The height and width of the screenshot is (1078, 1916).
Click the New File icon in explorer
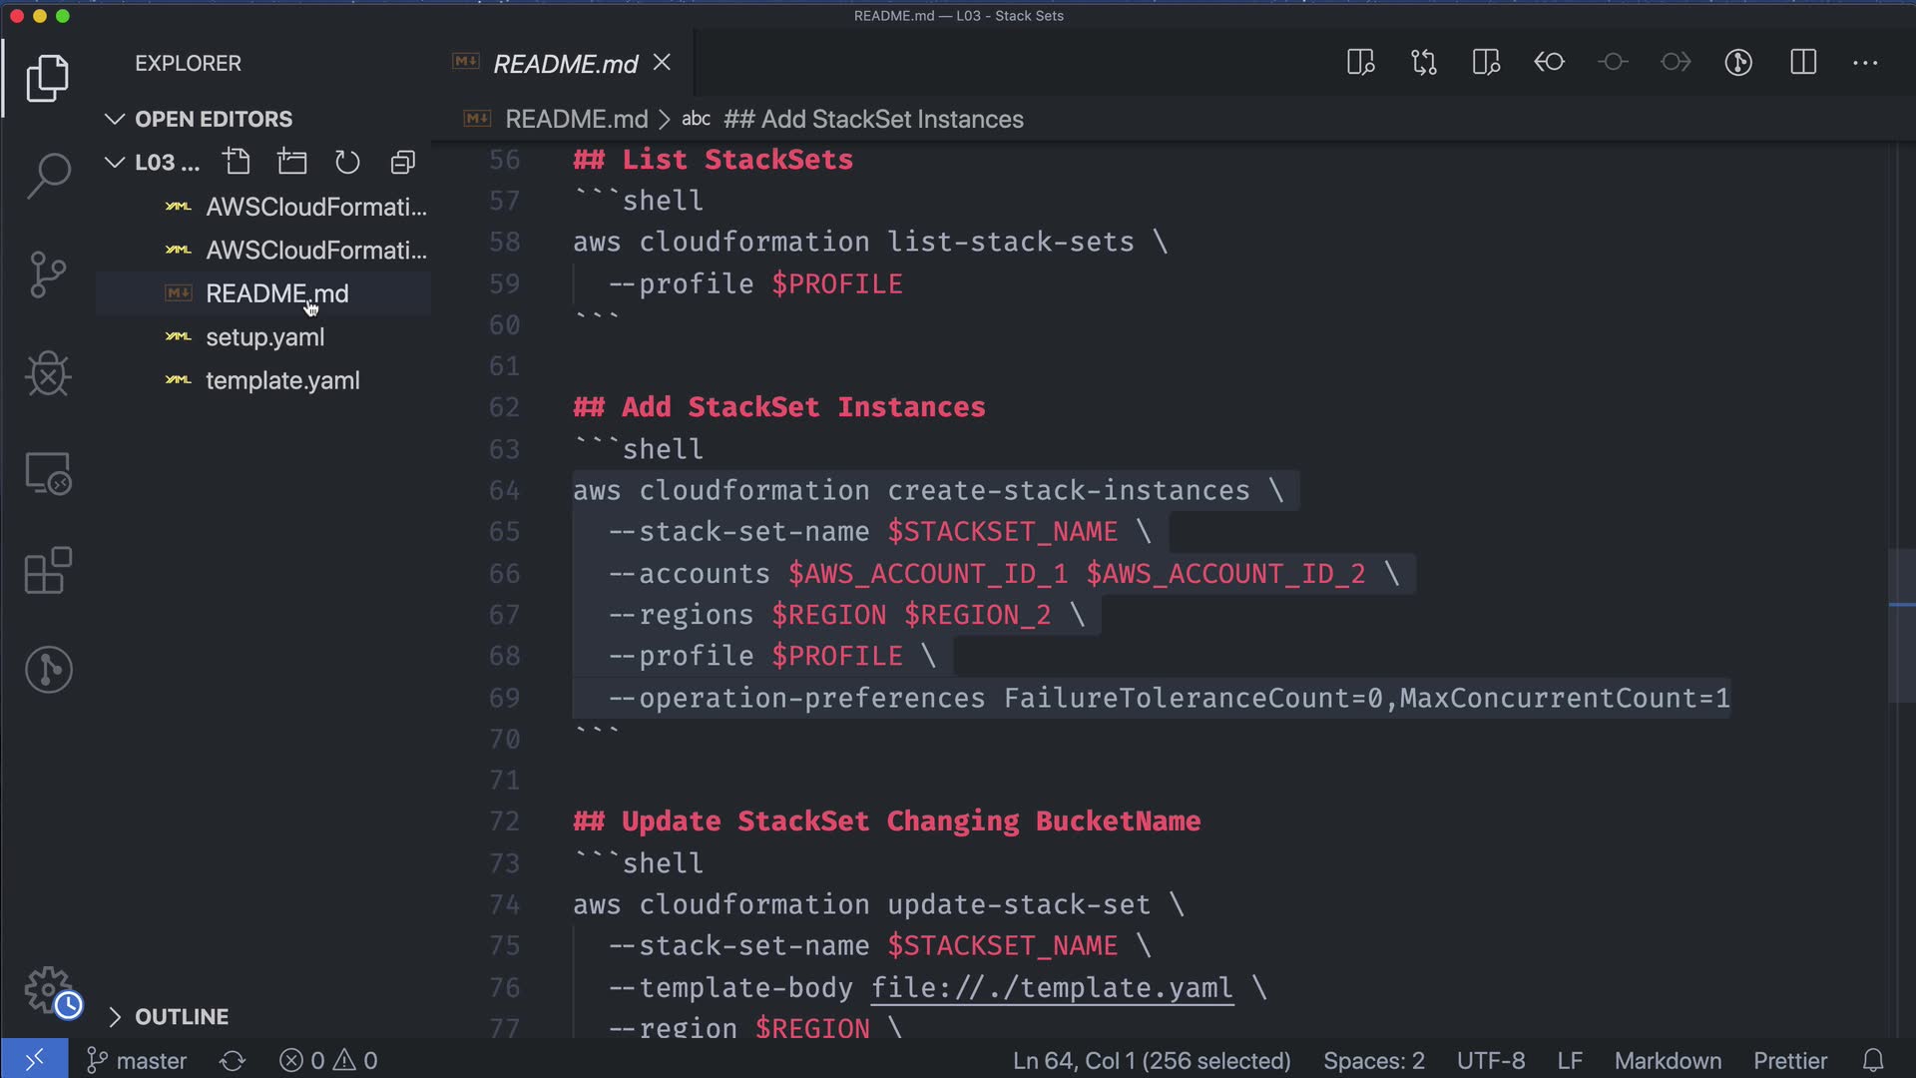point(237,162)
